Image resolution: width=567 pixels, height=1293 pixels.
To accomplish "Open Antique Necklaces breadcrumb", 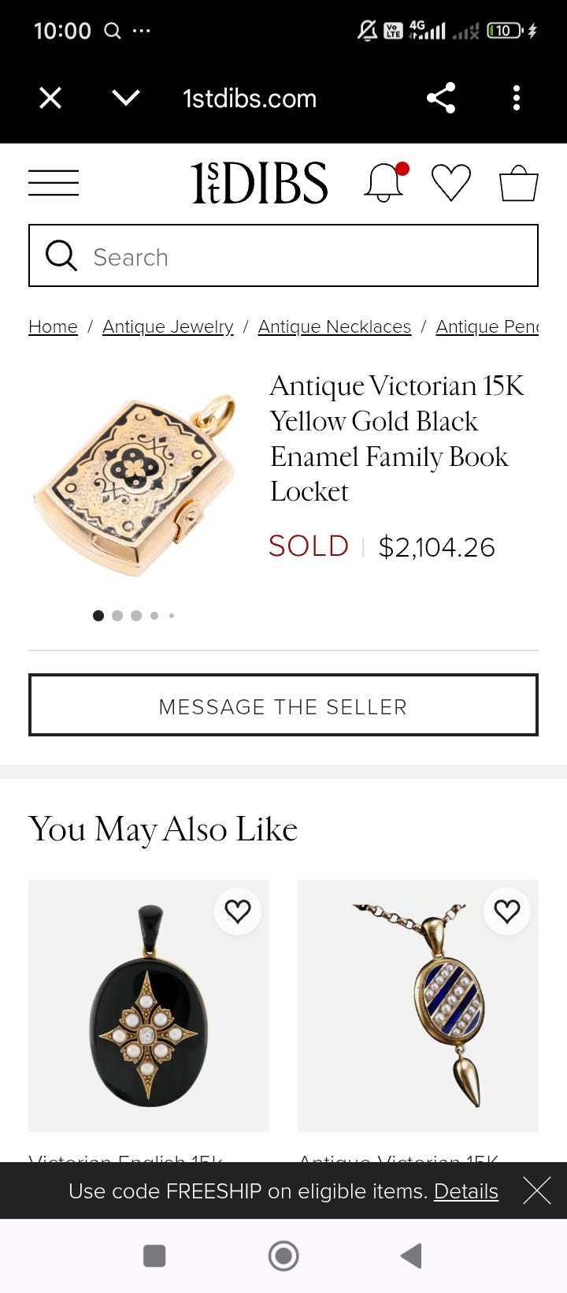I will click(335, 326).
